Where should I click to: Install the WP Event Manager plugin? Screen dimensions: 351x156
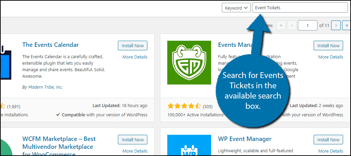pos(328,140)
